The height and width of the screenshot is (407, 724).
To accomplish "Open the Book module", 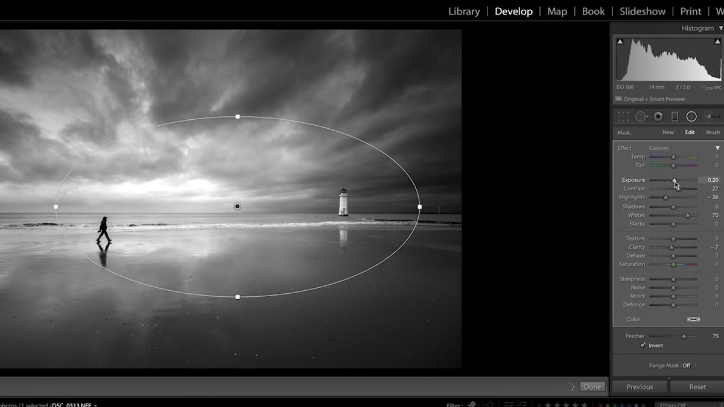I will pyautogui.click(x=593, y=11).
